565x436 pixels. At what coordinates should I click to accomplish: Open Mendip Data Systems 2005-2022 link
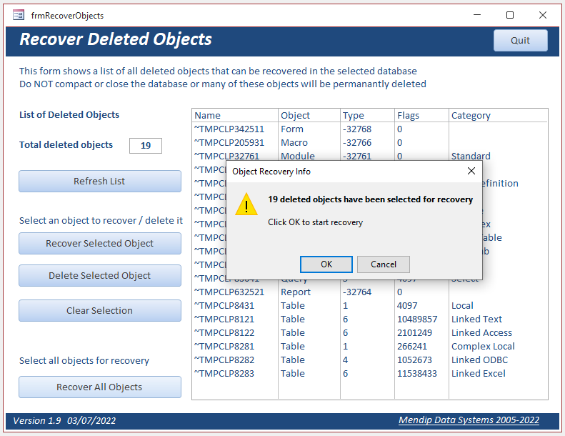tap(469, 420)
